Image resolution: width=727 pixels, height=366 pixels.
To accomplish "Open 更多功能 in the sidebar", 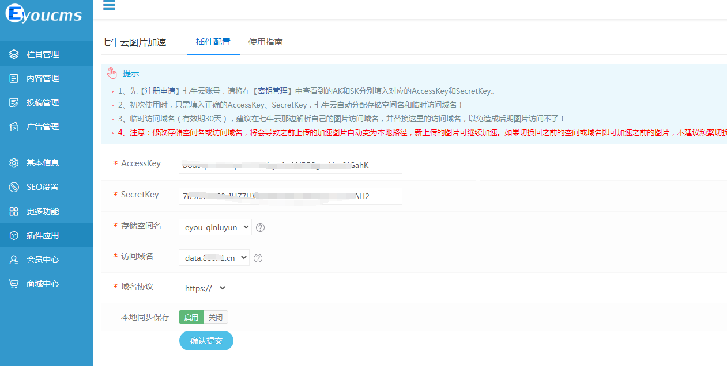I will [x=46, y=211].
